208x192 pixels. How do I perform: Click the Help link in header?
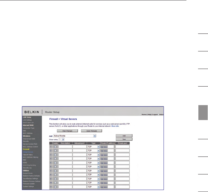click(149, 114)
